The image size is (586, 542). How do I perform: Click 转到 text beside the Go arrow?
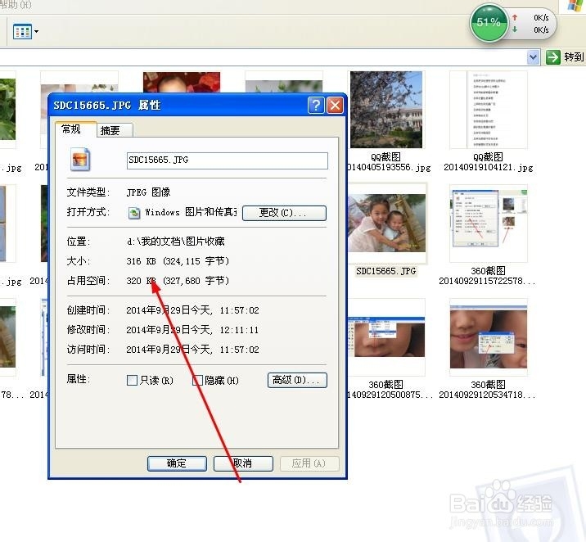pyautogui.click(x=574, y=57)
